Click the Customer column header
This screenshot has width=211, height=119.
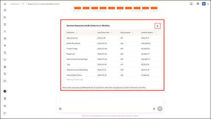71,33
